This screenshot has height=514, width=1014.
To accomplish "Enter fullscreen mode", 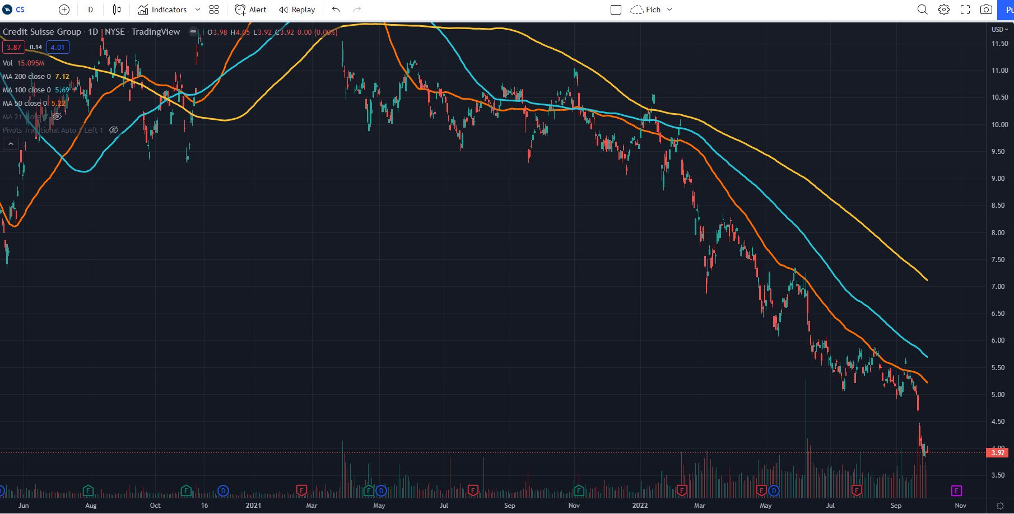I will tap(965, 10).
